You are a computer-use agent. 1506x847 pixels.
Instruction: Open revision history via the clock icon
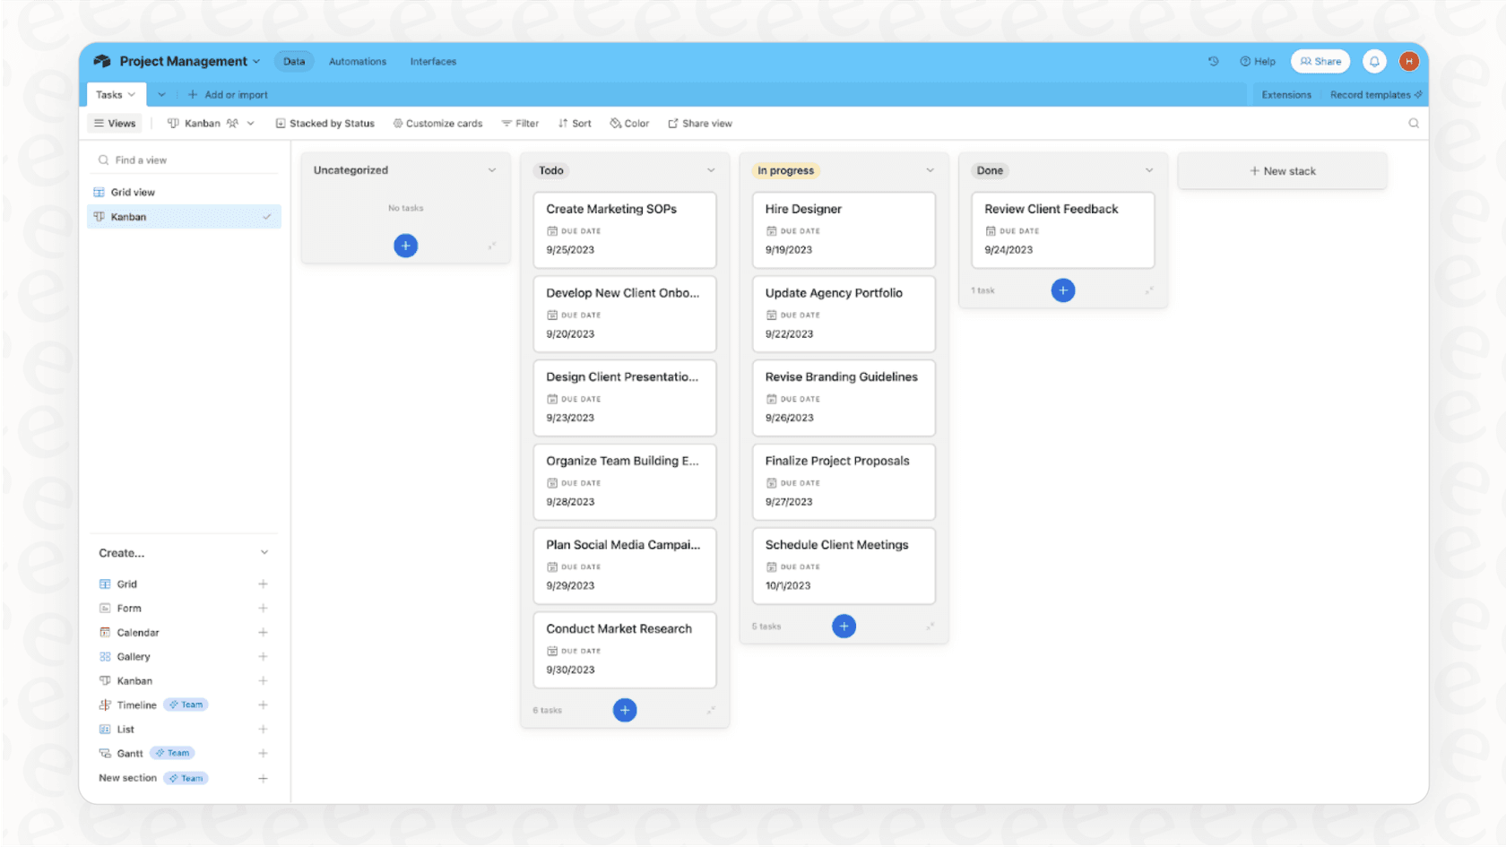(1213, 61)
